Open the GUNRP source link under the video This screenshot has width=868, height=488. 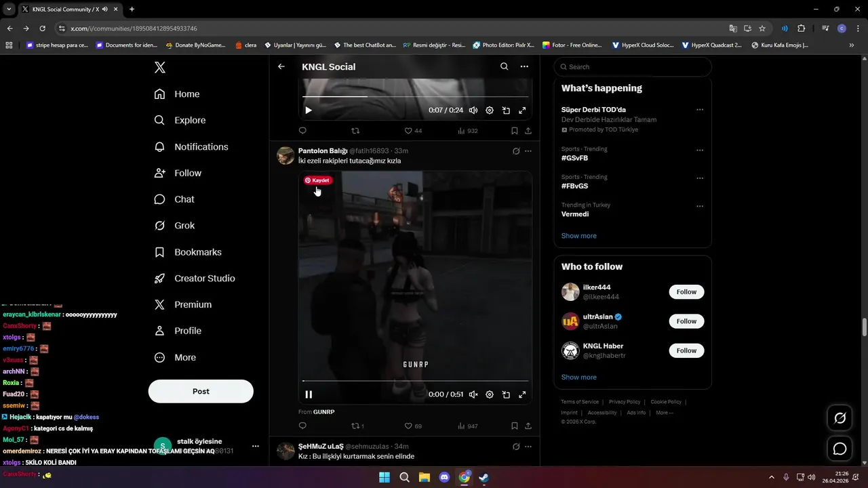click(324, 412)
